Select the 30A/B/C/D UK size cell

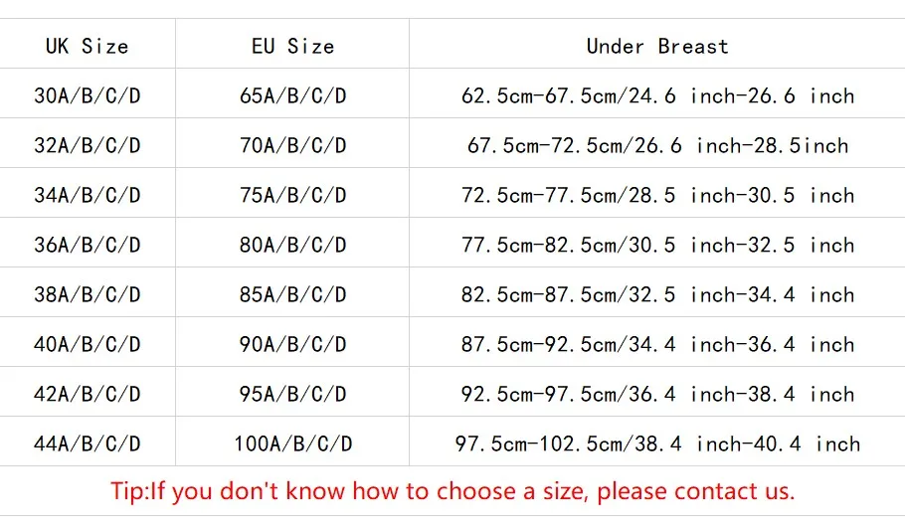[x=88, y=96]
